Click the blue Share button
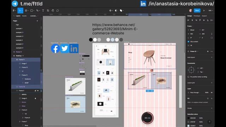Viewport: 226px width, 127px height. point(197,11)
